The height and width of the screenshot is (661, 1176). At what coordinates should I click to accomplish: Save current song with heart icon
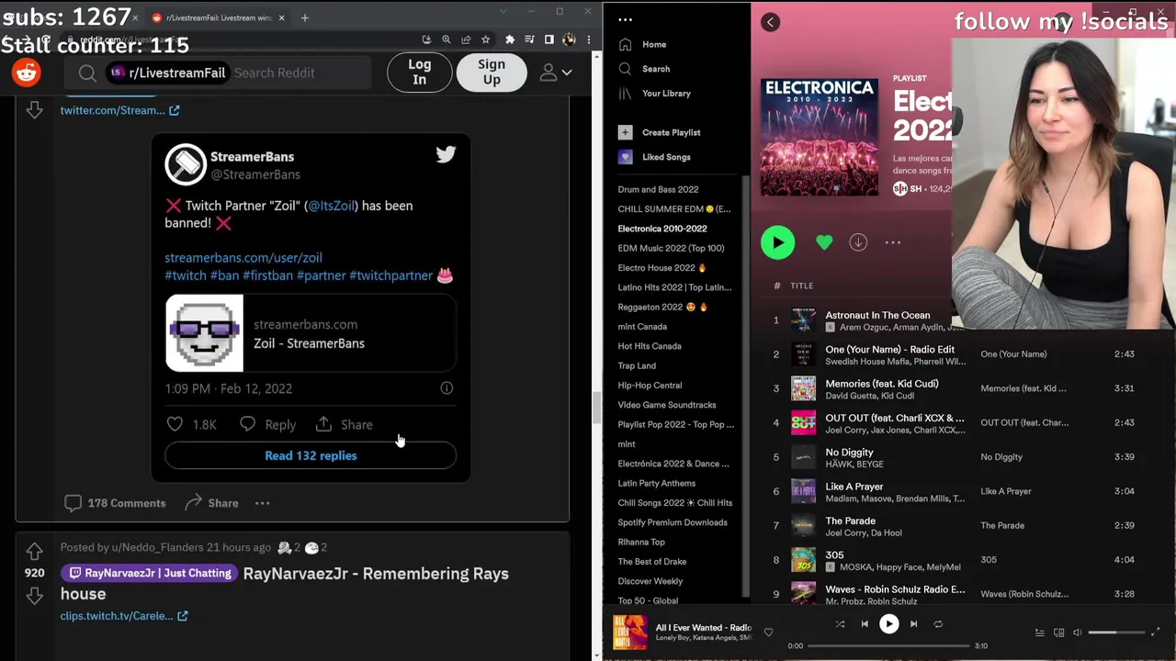click(768, 632)
